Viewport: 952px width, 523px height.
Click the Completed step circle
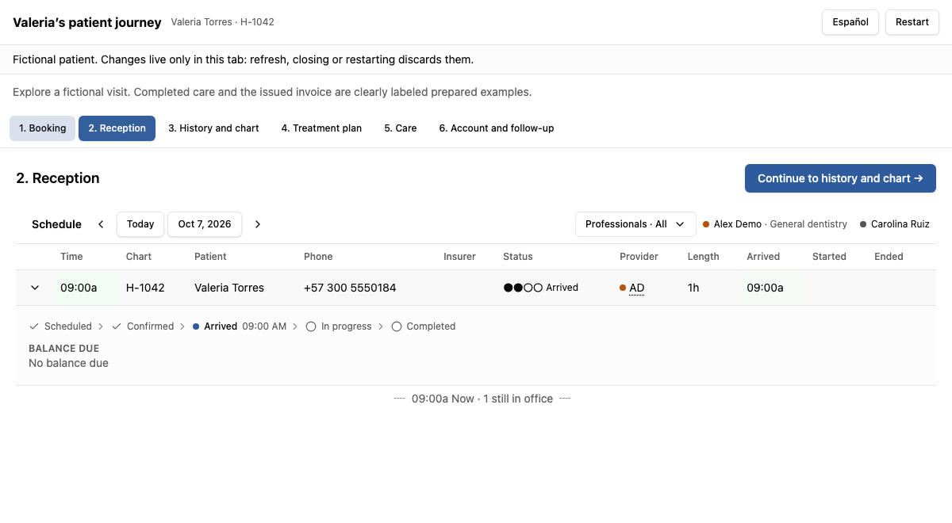point(397,326)
